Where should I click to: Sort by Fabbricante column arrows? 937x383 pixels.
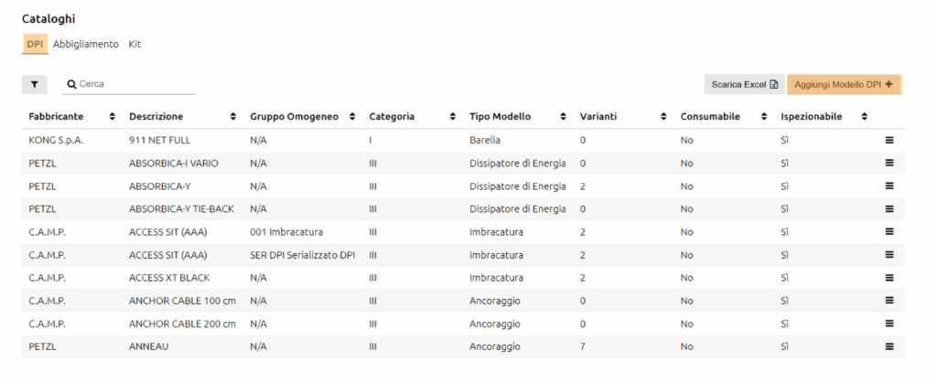pos(113,117)
